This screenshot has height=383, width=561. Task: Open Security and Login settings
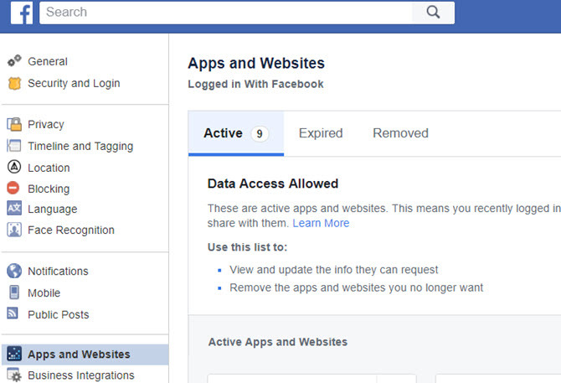pyautogui.click(x=74, y=84)
